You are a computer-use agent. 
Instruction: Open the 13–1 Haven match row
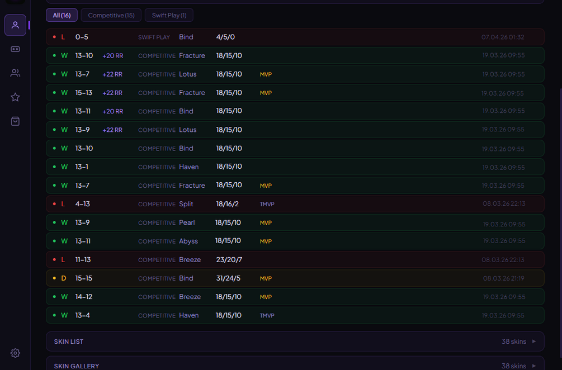click(295, 167)
